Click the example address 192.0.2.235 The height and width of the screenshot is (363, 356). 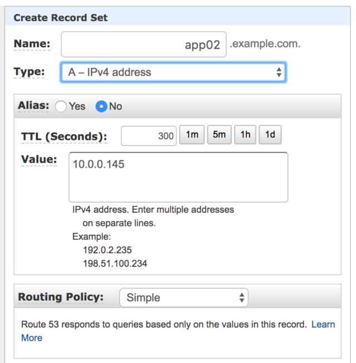click(x=107, y=250)
